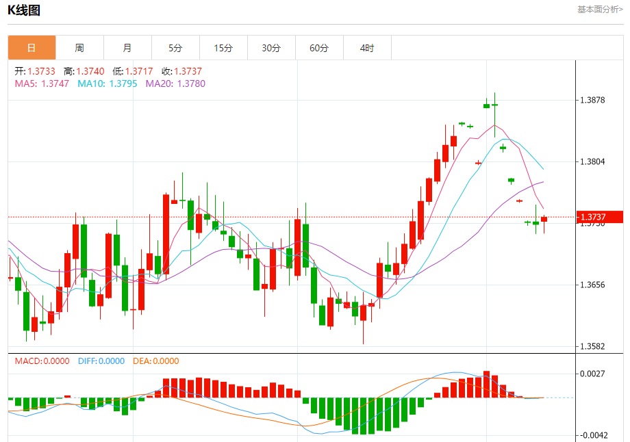Open the 5分 interval tab
Screen dimensions: 630x442
pos(175,48)
